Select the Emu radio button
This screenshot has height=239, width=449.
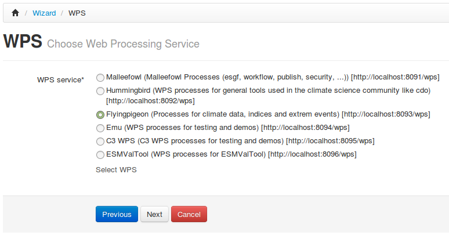tap(100, 128)
